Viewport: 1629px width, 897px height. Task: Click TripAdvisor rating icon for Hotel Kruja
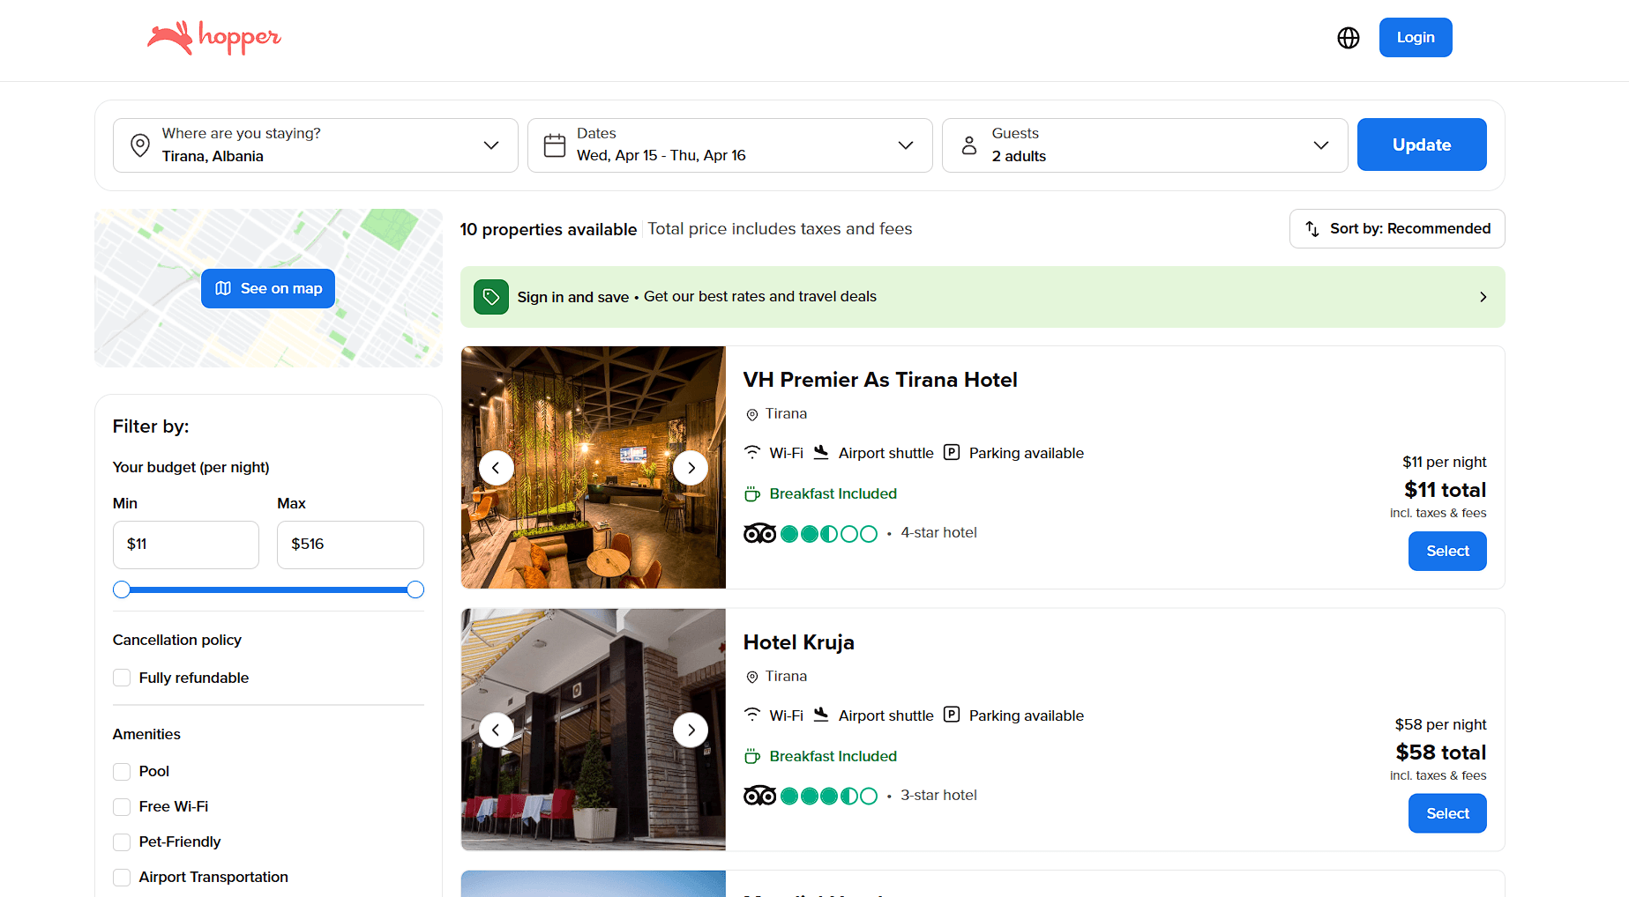[759, 796]
